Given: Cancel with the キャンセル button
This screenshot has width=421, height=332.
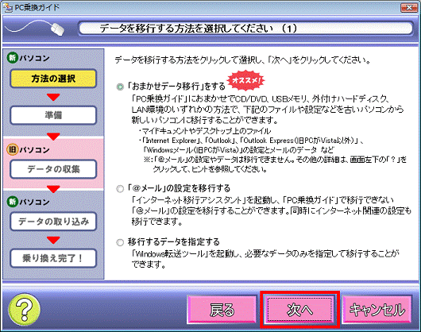Looking at the screenshot, I should point(377,310).
